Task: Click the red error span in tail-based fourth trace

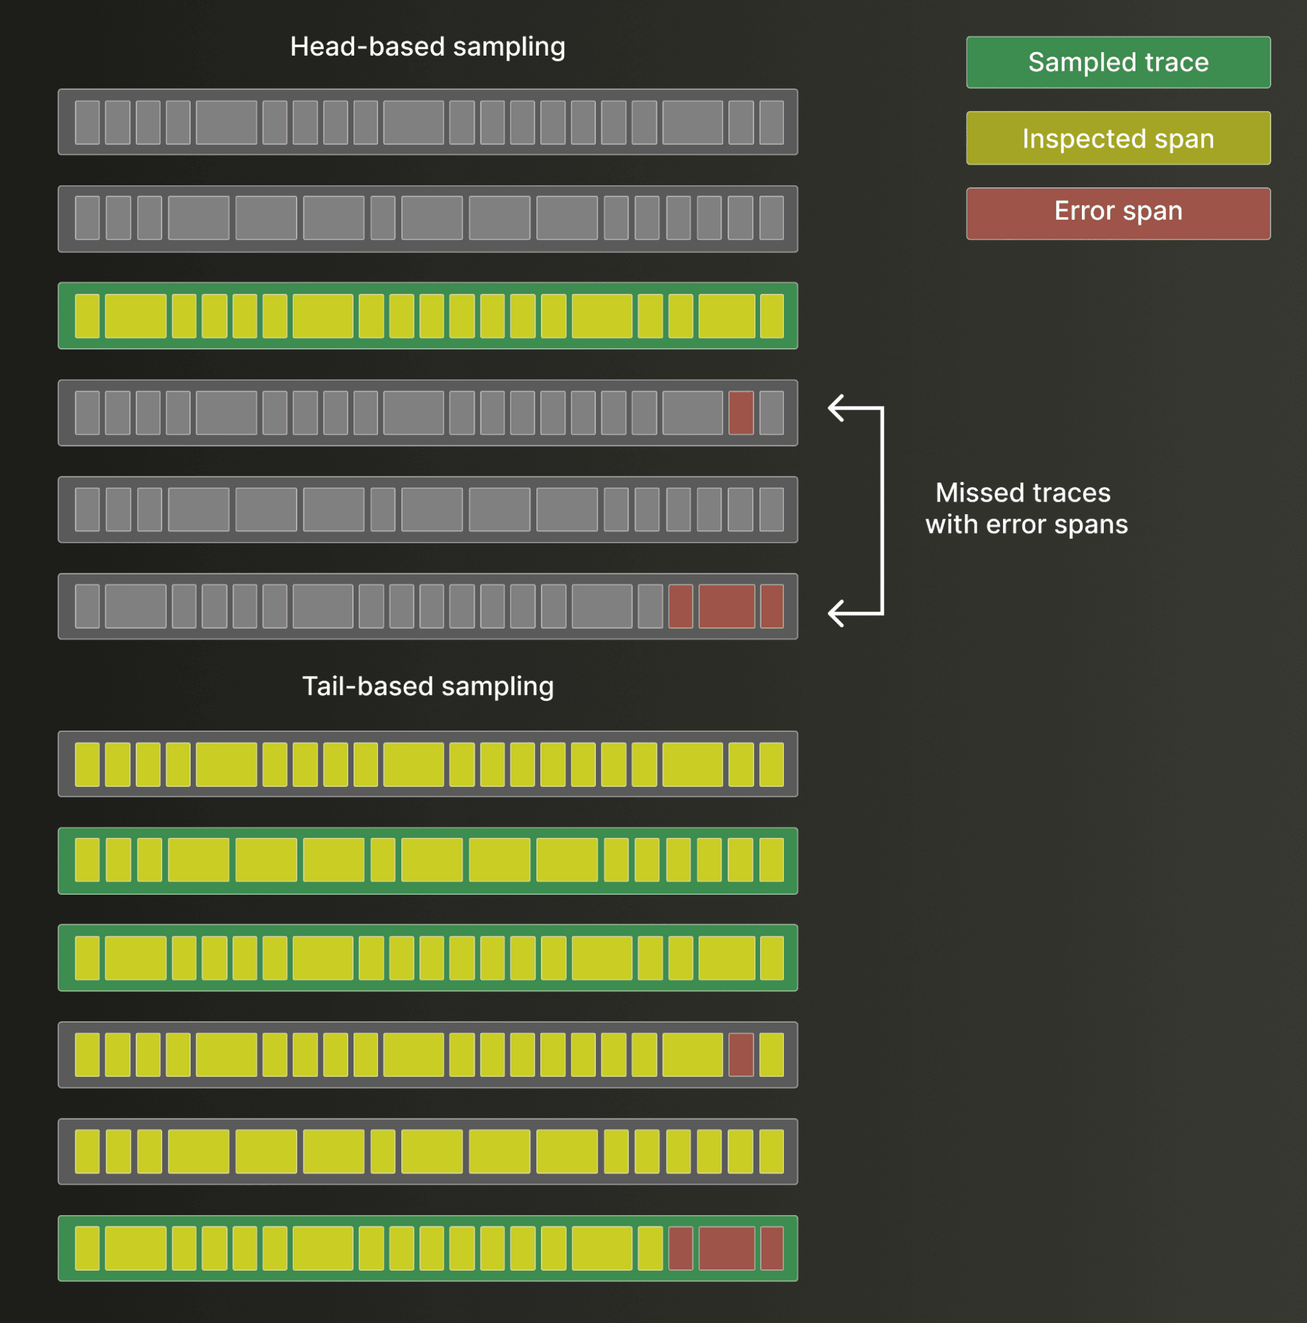Action: pos(740,1054)
